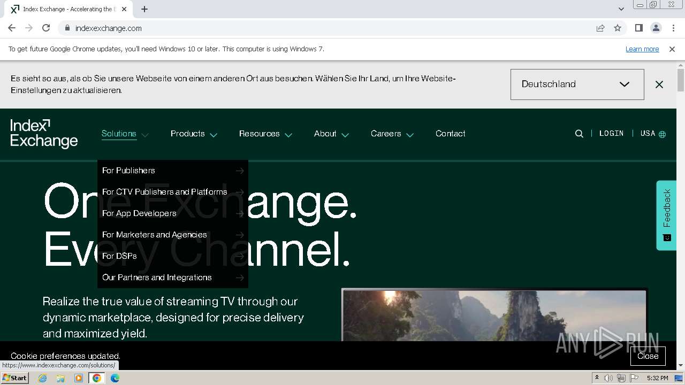685x385 pixels.
Task: Open site search magnifier icon
Action: pyautogui.click(x=579, y=134)
